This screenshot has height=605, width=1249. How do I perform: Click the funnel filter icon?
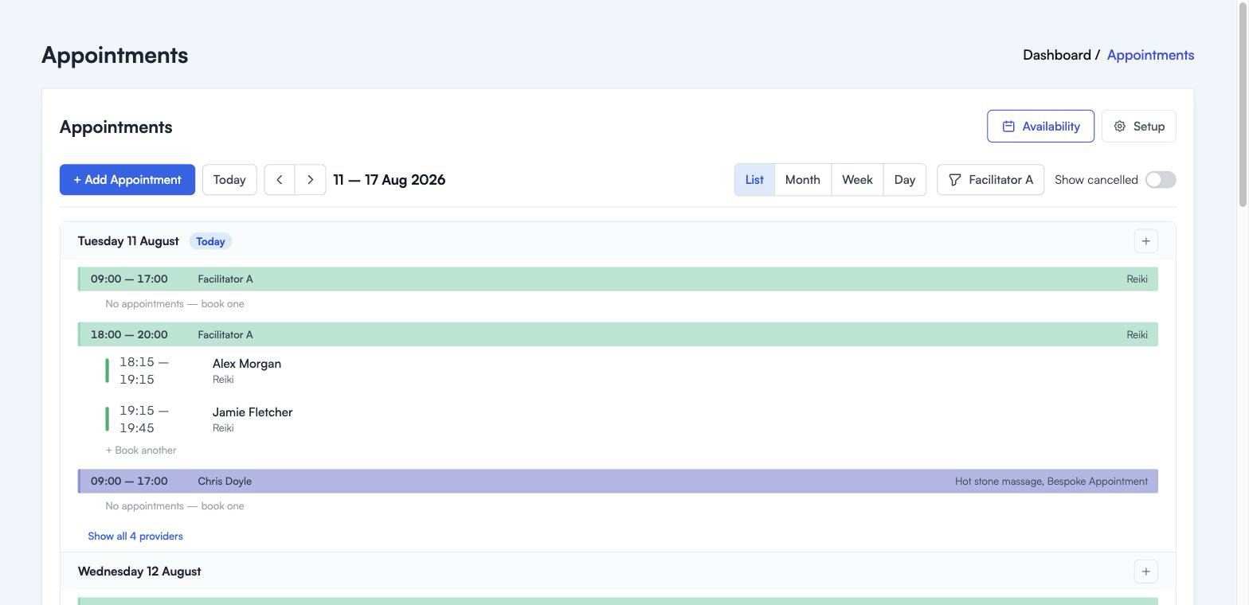coord(955,180)
